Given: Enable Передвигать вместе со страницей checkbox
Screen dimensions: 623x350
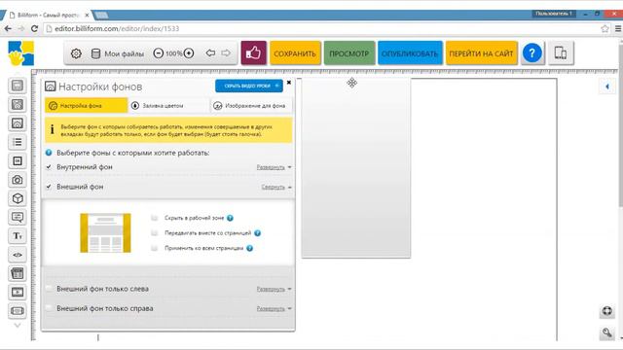Looking at the screenshot, I should pos(154,233).
